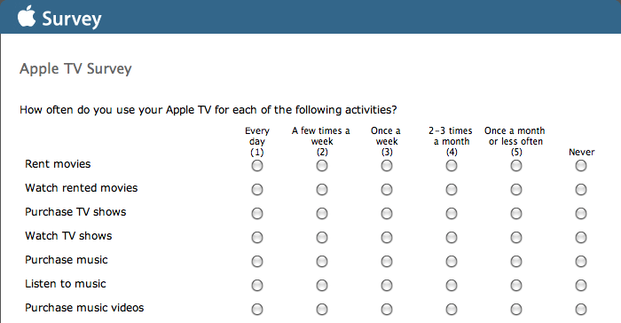
Task: Select 'Never' for Purchase music videos
Action: [x=581, y=309]
